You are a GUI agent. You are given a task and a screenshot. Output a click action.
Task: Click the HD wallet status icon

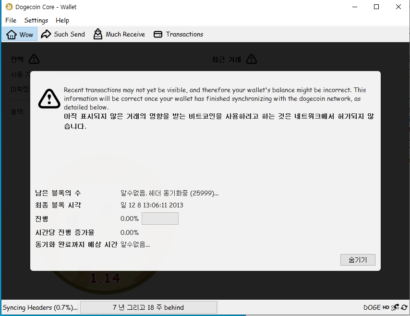pos(386,307)
